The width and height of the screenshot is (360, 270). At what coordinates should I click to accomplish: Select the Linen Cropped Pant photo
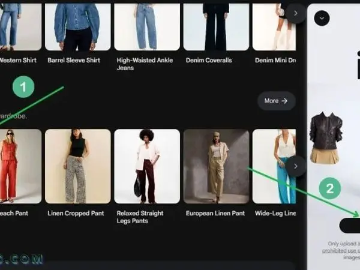(x=77, y=166)
